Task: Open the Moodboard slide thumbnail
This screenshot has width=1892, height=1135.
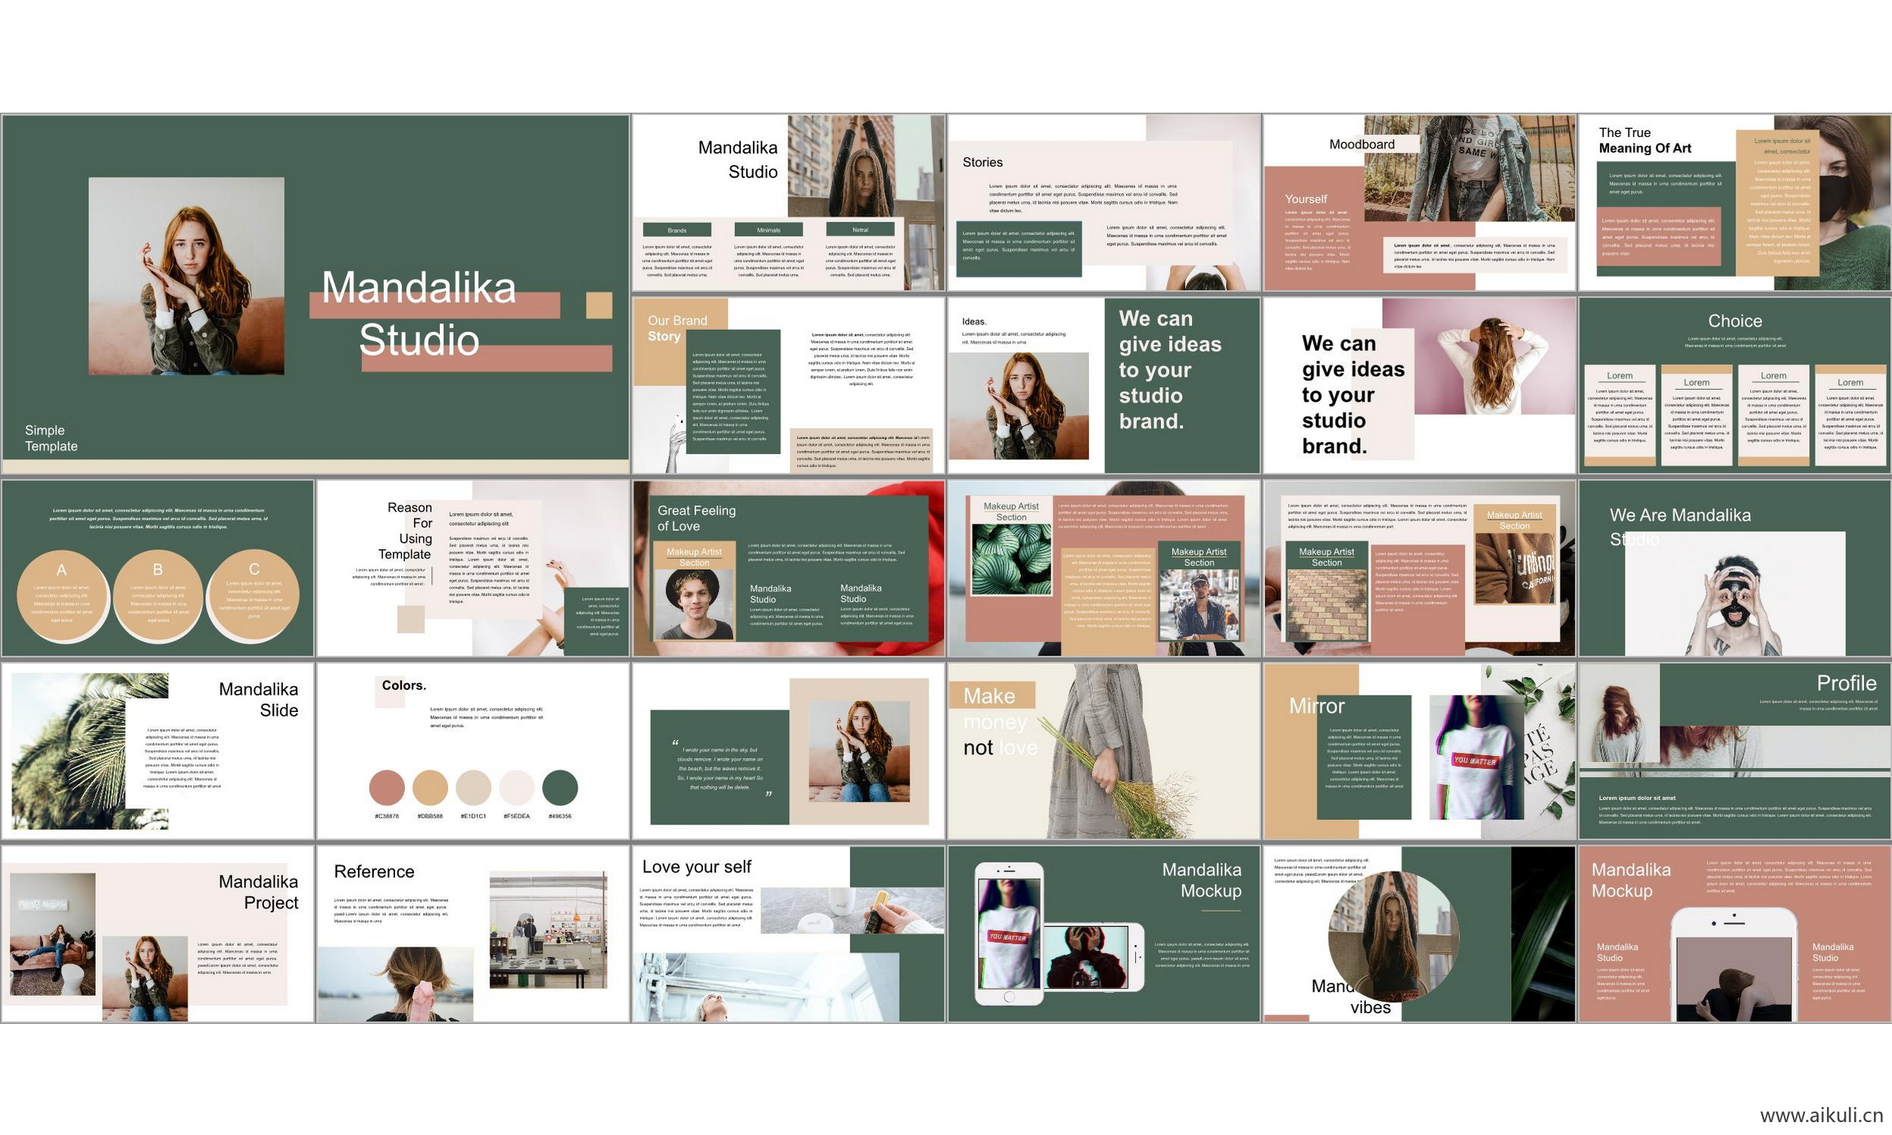Action: tap(1420, 203)
